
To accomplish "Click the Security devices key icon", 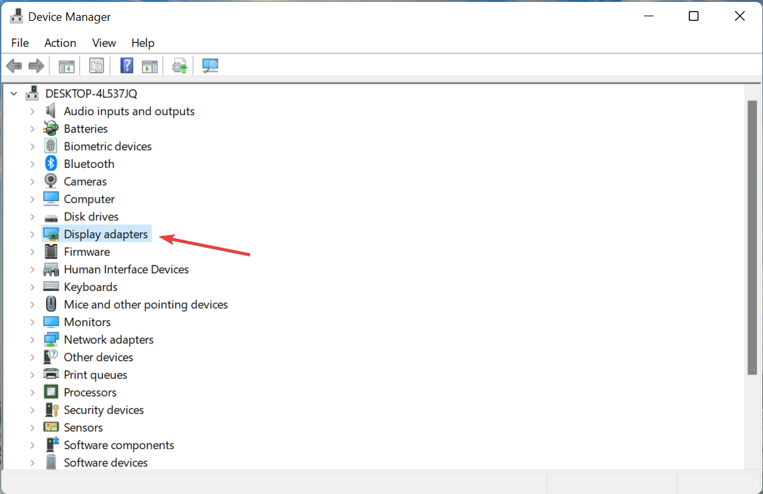I will coord(51,410).
